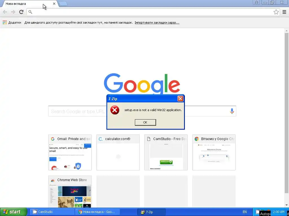Reload the current page
The image size is (289, 216).
(x=21, y=12)
